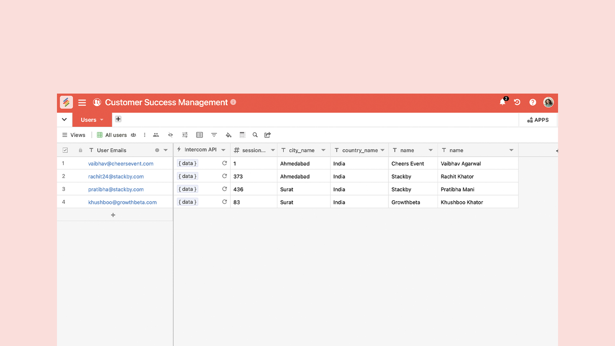615x346 pixels.
Task: Click the collaborators people icon in toolbar
Action: pyautogui.click(x=156, y=135)
